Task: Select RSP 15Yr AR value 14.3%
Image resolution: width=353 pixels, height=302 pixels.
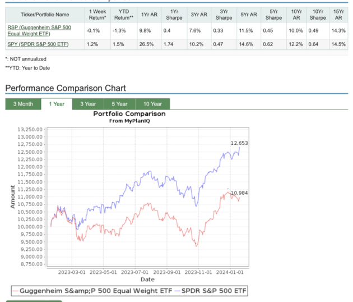Action: [x=338, y=31]
